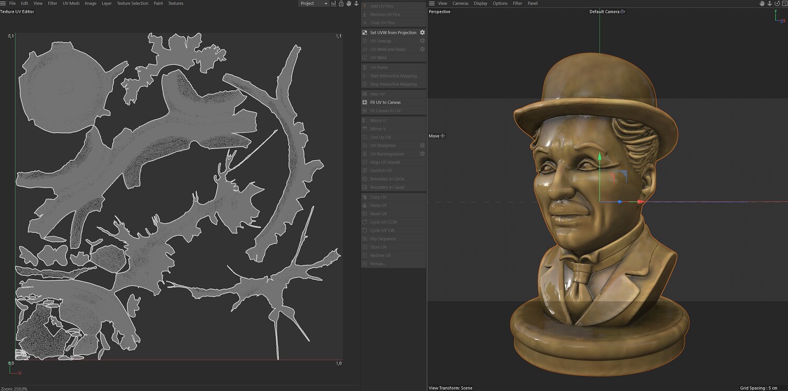Click Cycle UV CCW

[393, 222]
